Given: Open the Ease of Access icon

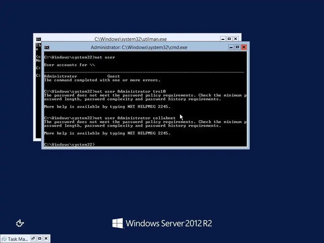Looking at the screenshot, I should [x=20, y=223].
